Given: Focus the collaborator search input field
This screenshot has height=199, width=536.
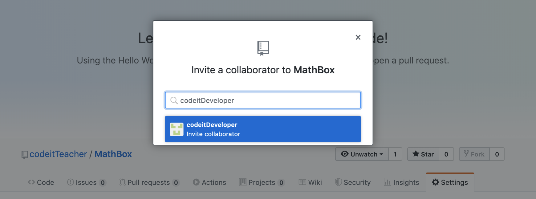Looking at the screenshot, I should (x=263, y=100).
